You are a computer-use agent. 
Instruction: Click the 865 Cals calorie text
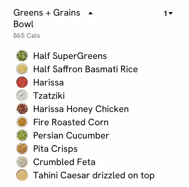[27, 35]
